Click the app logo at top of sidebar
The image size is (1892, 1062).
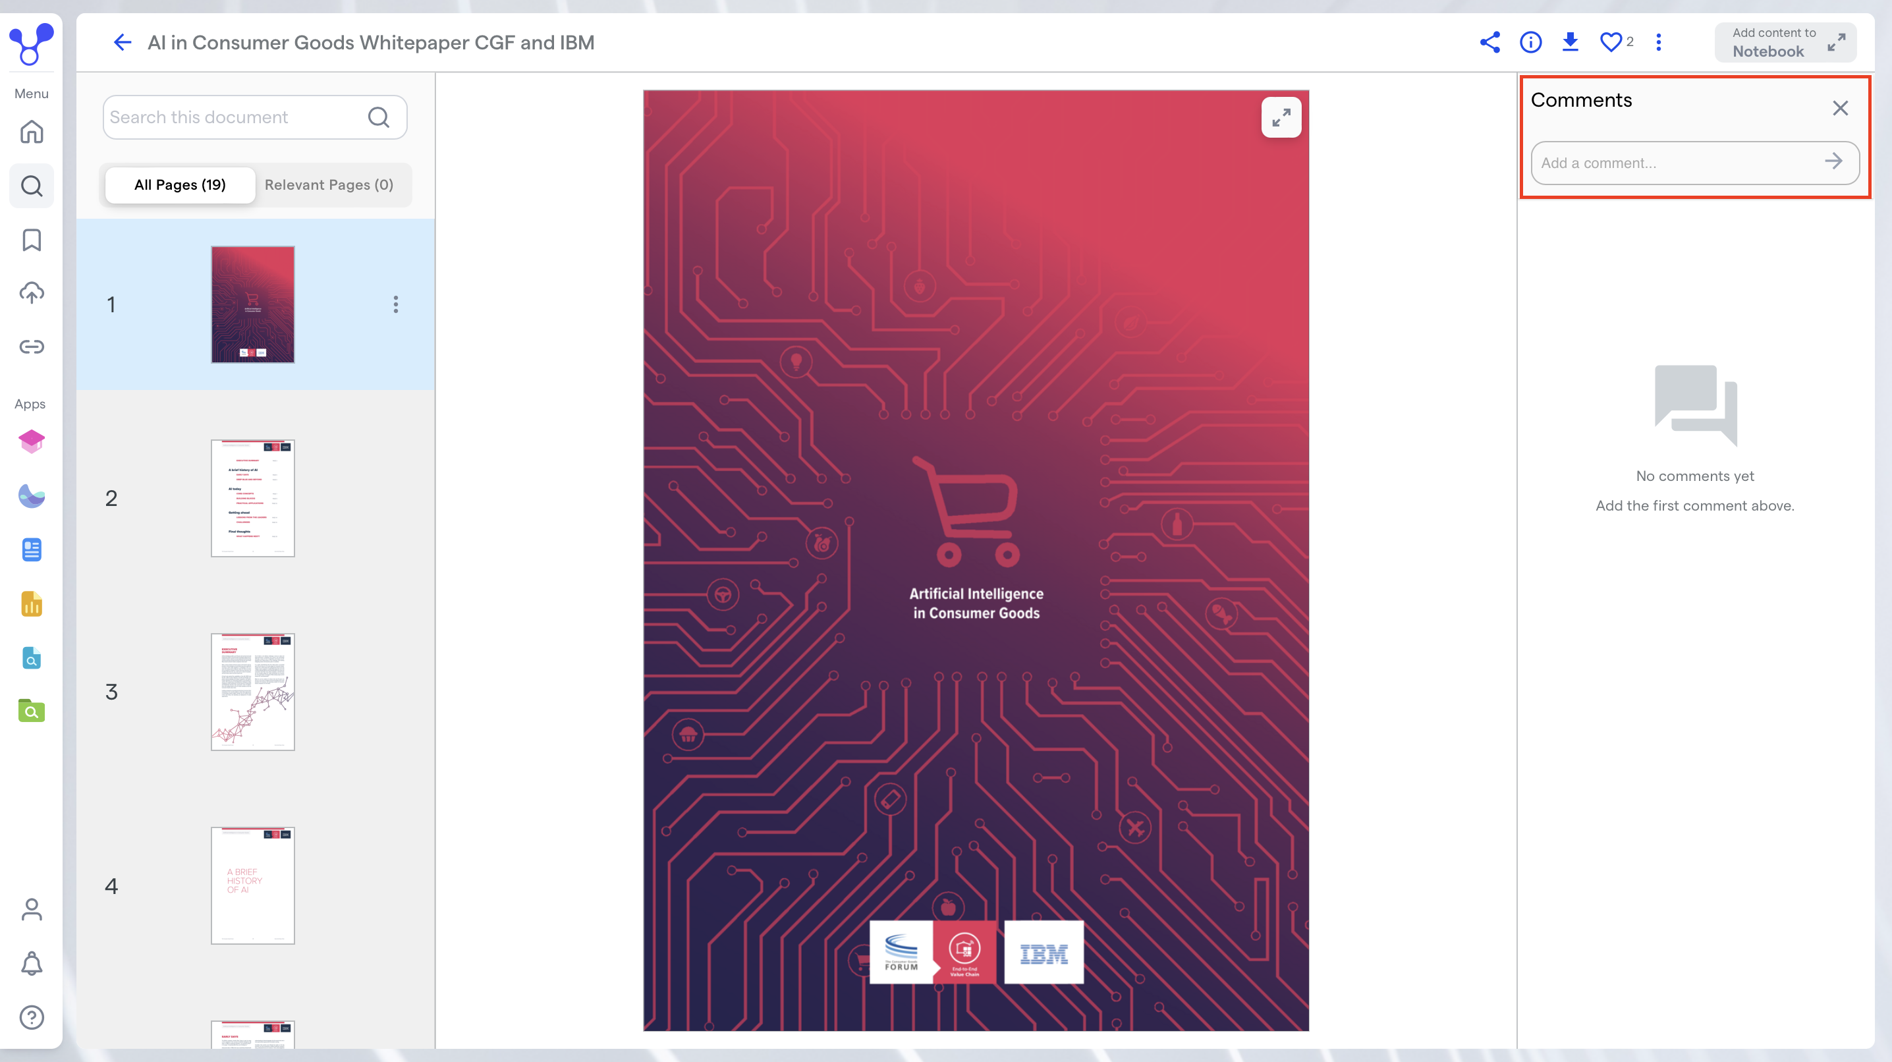click(x=31, y=44)
